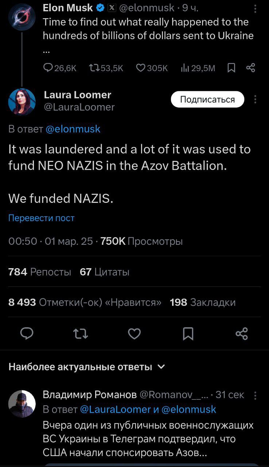This screenshot has width=269, height=467.
Task: Bookmark Laura Loomer's post
Action: click(188, 333)
